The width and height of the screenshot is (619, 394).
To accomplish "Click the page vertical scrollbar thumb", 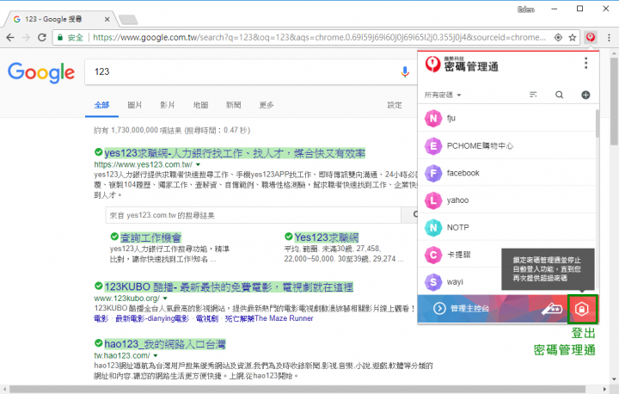I will [x=614, y=102].
